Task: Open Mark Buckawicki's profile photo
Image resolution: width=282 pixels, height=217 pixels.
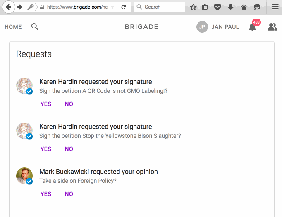Action: pyautogui.click(x=24, y=176)
